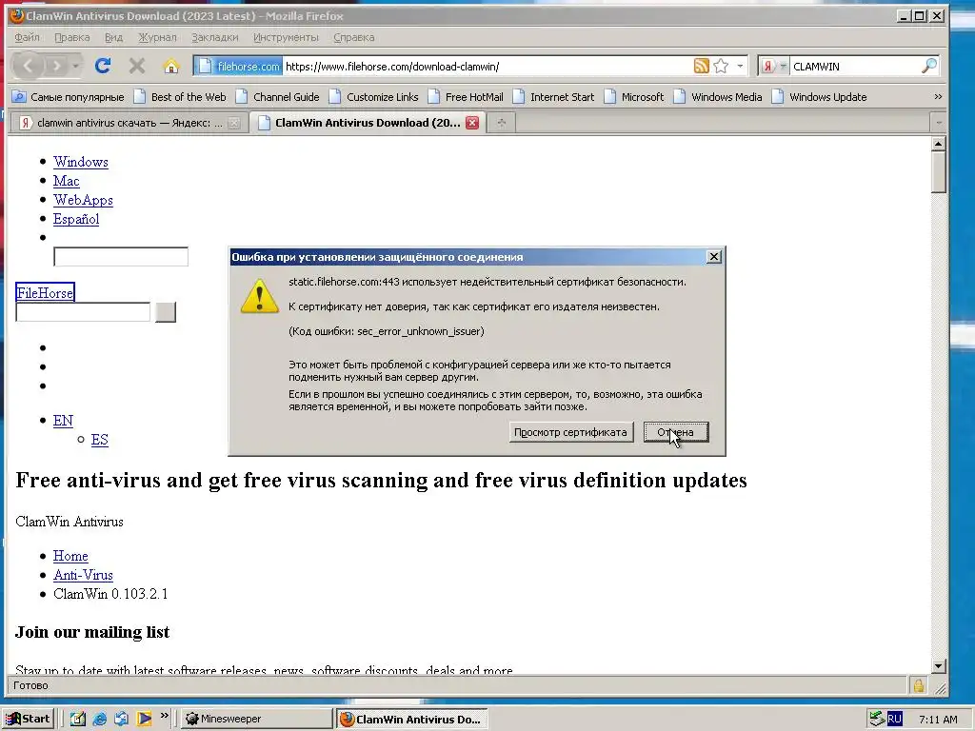Open the Правка menu
975x731 pixels.
(72, 37)
